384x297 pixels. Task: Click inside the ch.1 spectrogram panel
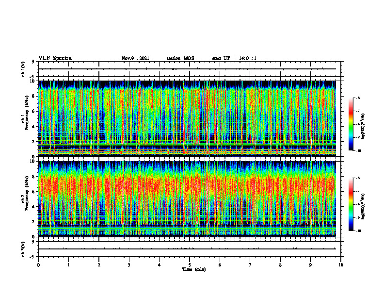coord(187,118)
